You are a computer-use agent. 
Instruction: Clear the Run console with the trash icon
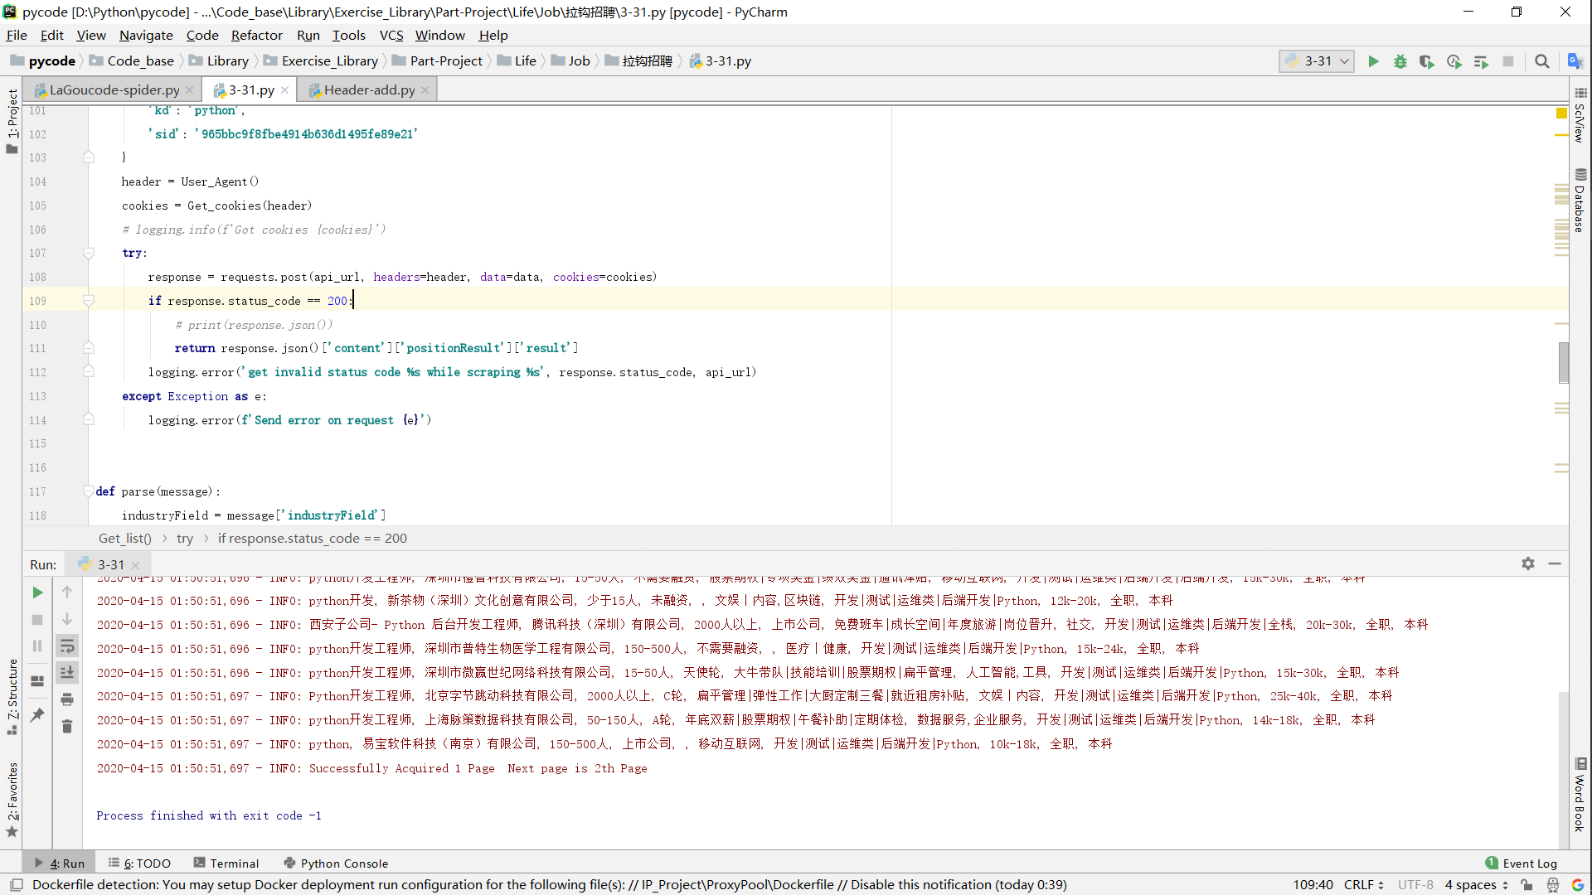(67, 727)
